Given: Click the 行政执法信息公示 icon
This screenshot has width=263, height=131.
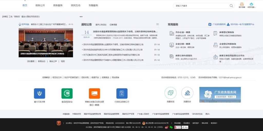Looking at the screenshot, I should click(x=122, y=94).
